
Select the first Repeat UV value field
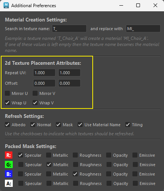pyautogui.click(x=44, y=73)
